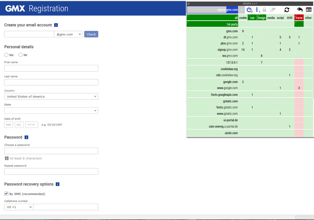Click the padlock save-rules icon in eMatrix

264,10
